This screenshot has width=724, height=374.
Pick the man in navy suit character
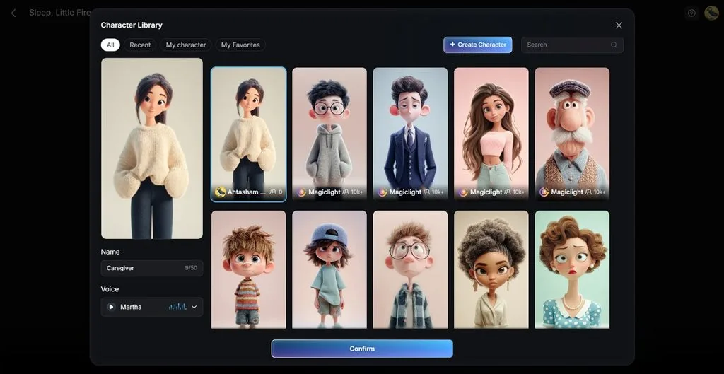pyautogui.click(x=410, y=134)
